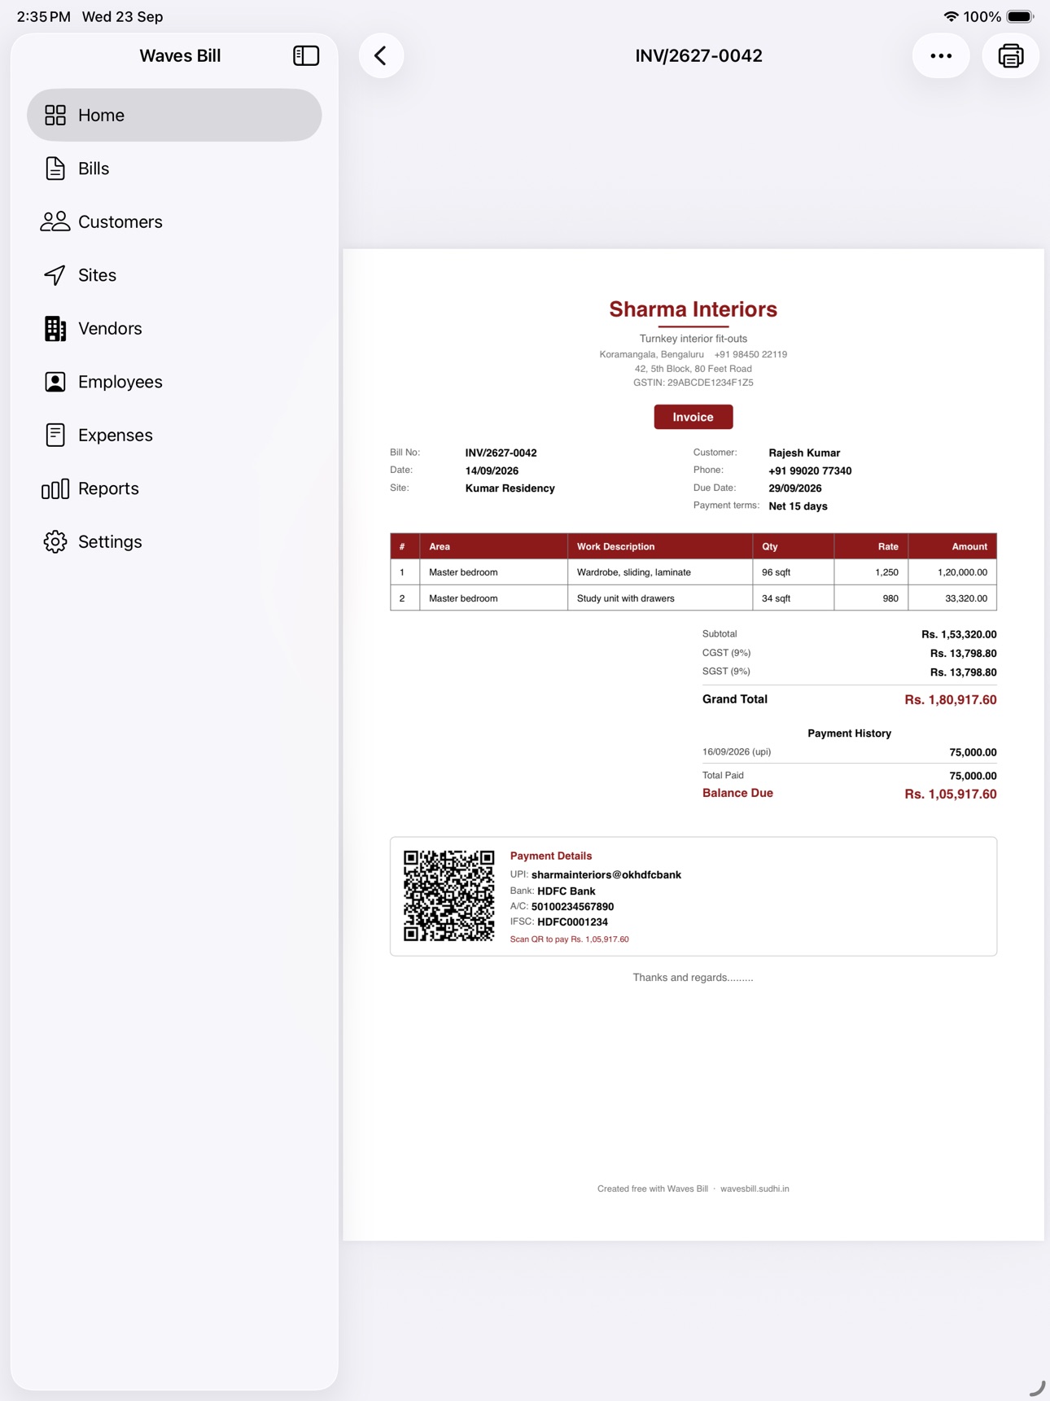1050x1401 pixels.
Task: Click the Settings gear icon
Action: pos(55,541)
